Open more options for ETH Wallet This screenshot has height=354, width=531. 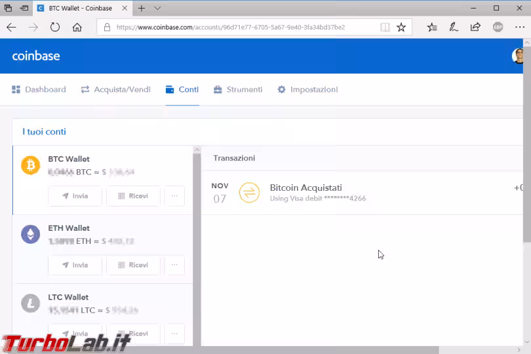tap(175, 265)
